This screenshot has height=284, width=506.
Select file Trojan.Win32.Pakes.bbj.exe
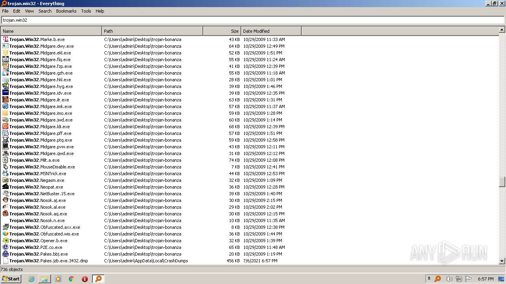click(x=39, y=254)
